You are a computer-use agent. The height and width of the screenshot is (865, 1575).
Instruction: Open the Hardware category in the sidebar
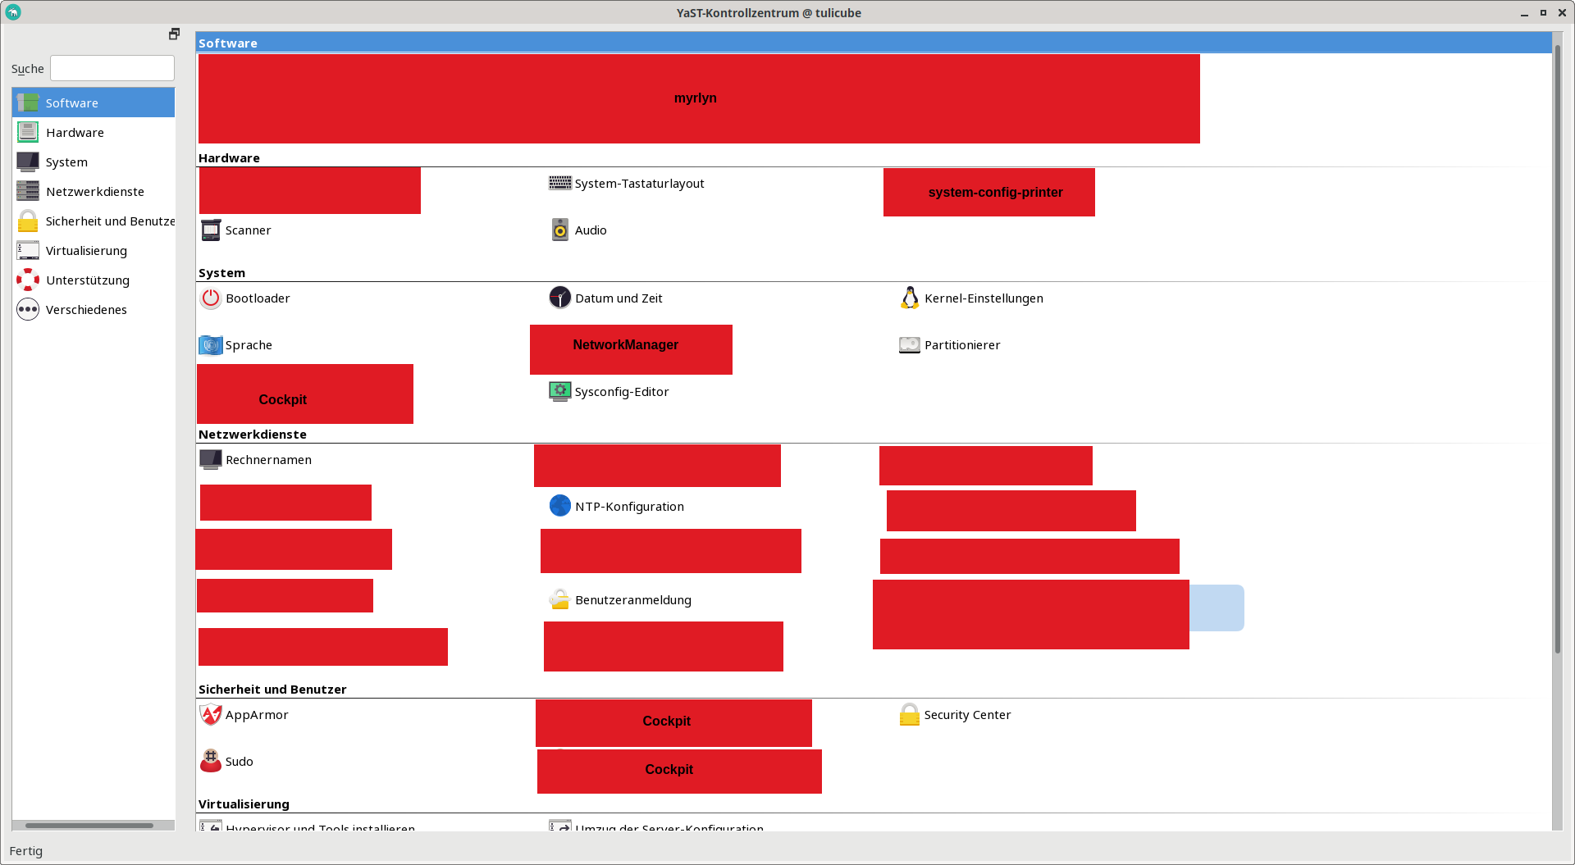point(94,132)
